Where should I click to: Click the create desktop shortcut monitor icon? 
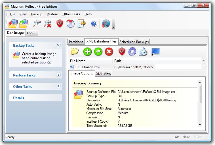156,52
